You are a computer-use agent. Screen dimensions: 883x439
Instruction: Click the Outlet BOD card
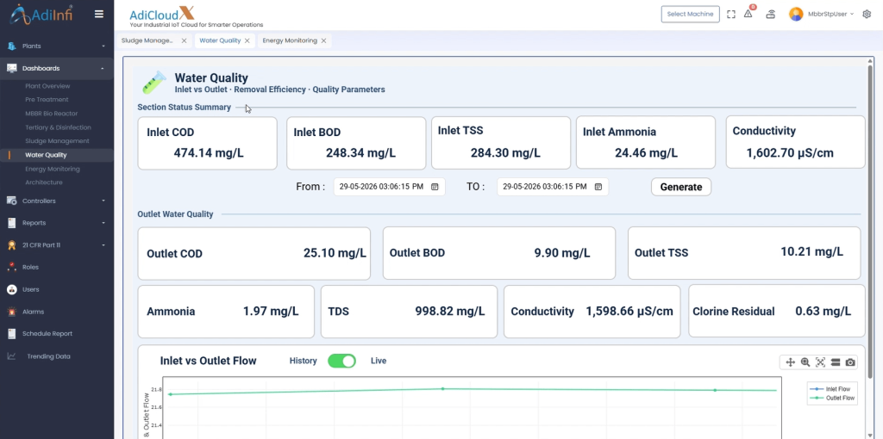(x=499, y=253)
